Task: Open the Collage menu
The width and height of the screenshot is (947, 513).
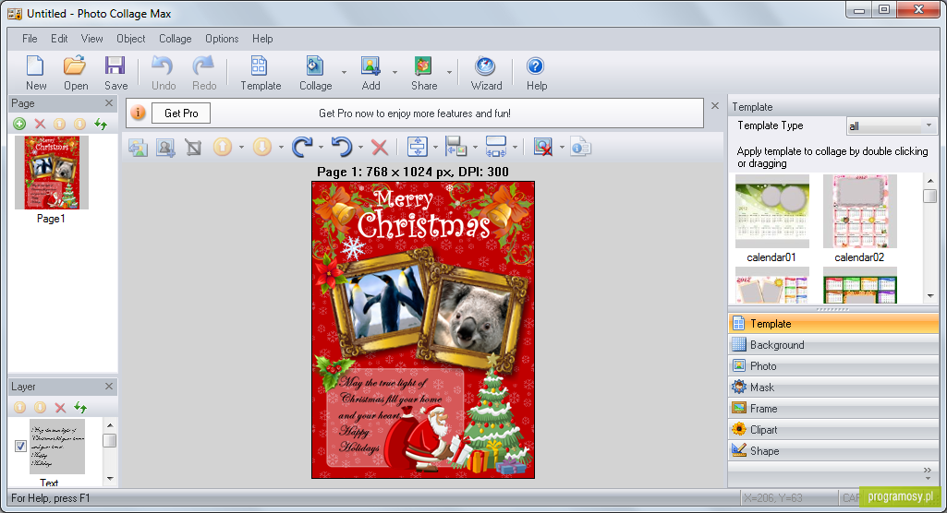Action: (176, 39)
